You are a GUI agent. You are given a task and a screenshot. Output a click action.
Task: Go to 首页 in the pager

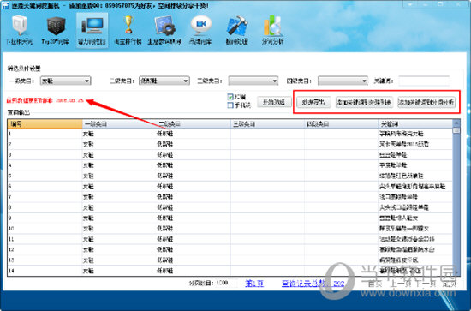point(375,284)
